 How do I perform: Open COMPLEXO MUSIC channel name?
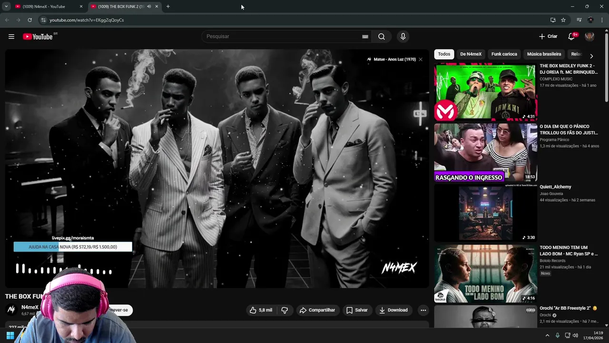556,79
